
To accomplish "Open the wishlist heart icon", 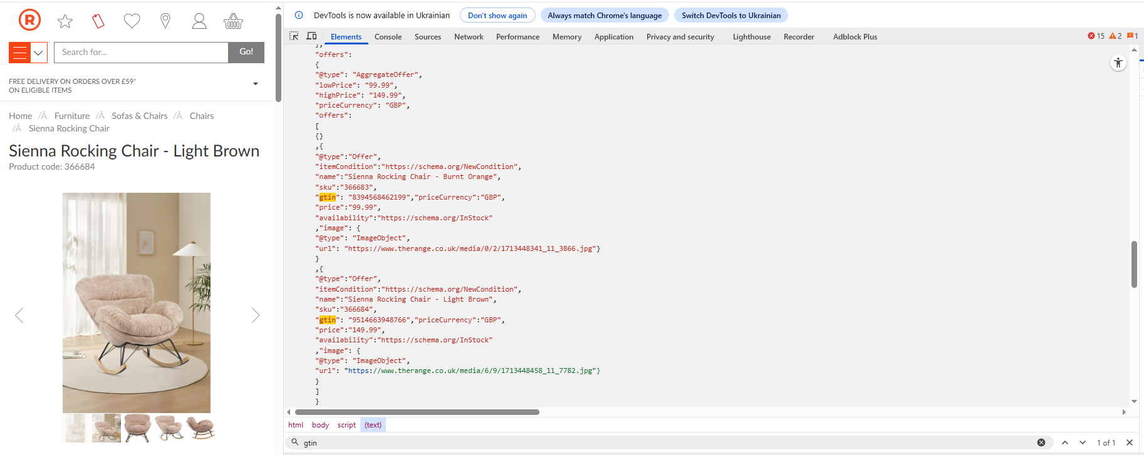I will 132,21.
